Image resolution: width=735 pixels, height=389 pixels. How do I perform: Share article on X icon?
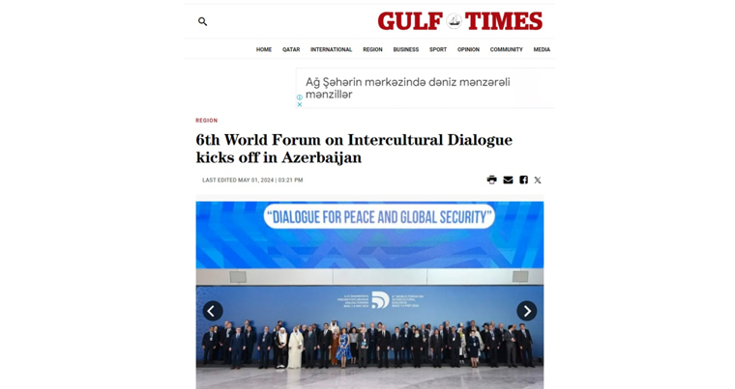pyautogui.click(x=538, y=180)
